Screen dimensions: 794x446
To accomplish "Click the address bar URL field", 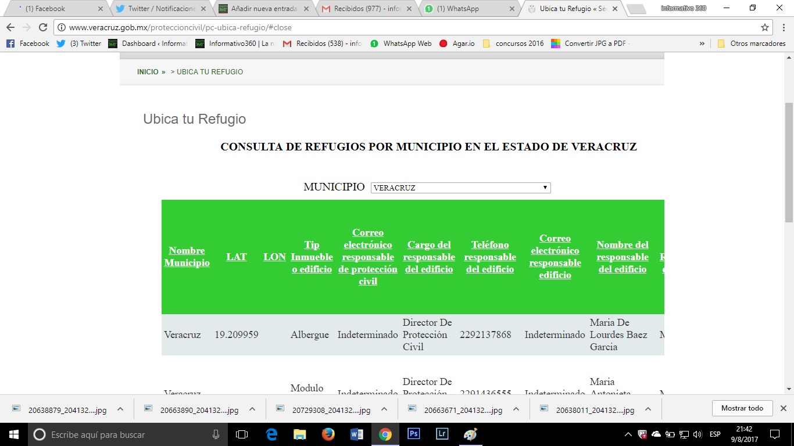I will (x=407, y=27).
